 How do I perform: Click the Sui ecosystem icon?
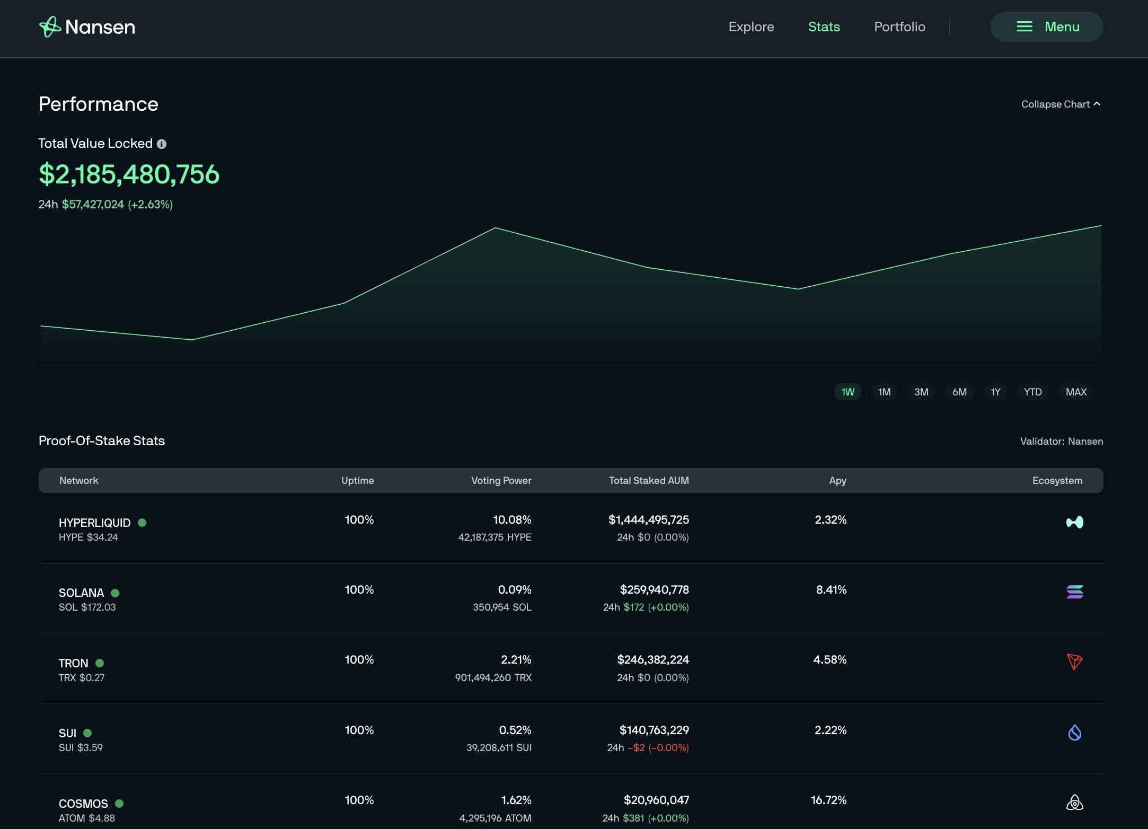pyautogui.click(x=1074, y=732)
